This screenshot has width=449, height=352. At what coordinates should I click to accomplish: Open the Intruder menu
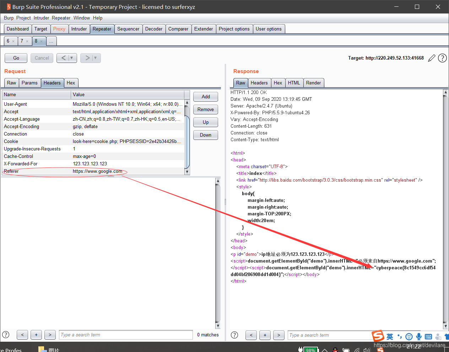click(x=42, y=18)
